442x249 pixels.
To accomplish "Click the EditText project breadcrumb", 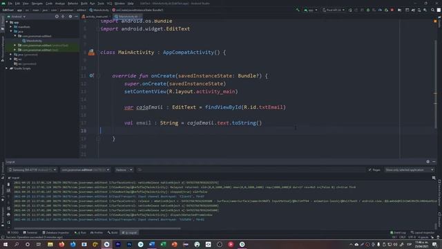I will 8,10.
